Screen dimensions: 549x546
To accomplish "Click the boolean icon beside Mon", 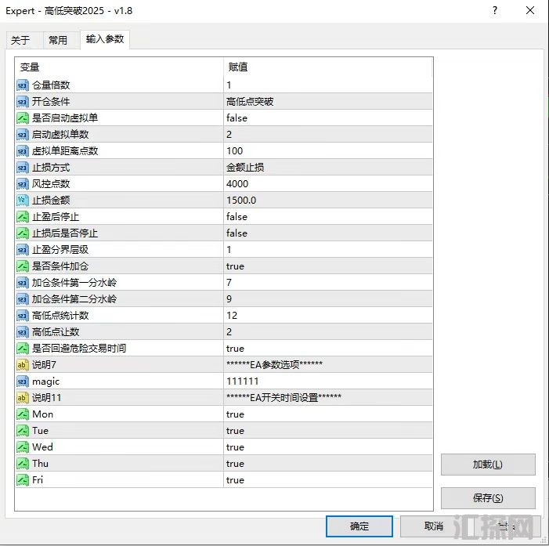I will click(x=23, y=414).
